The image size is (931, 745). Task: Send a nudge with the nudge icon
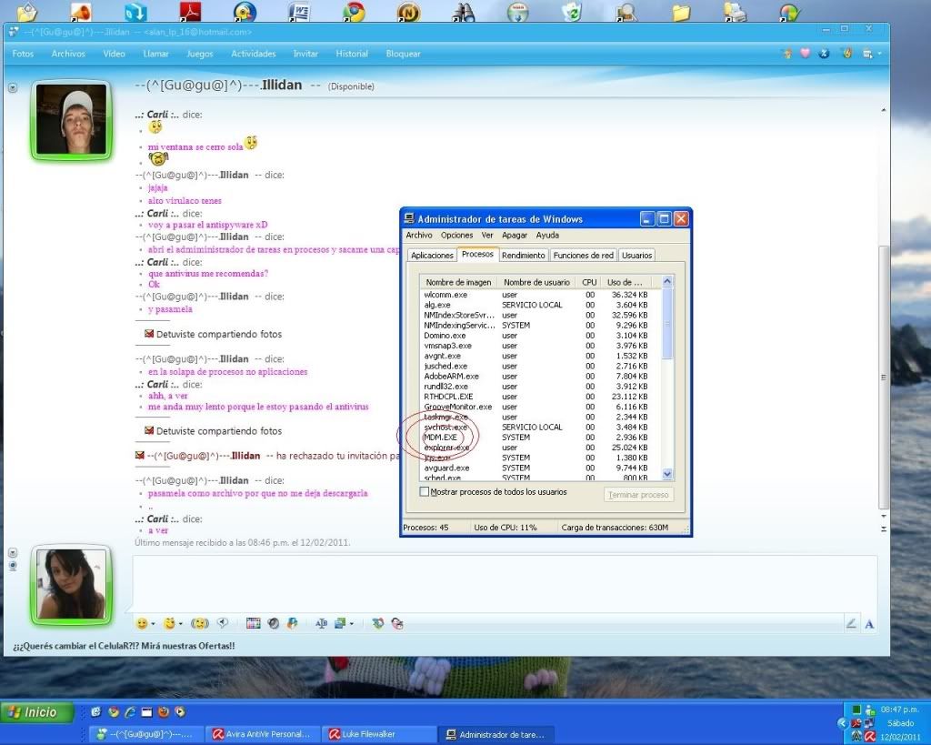click(x=199, y=624)
